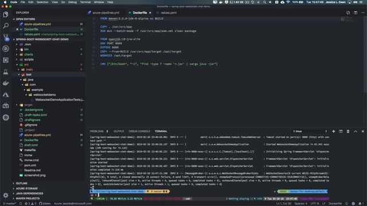
Task: Split the editor to the right
Action: pyautogui.click(x=356, y=13)
